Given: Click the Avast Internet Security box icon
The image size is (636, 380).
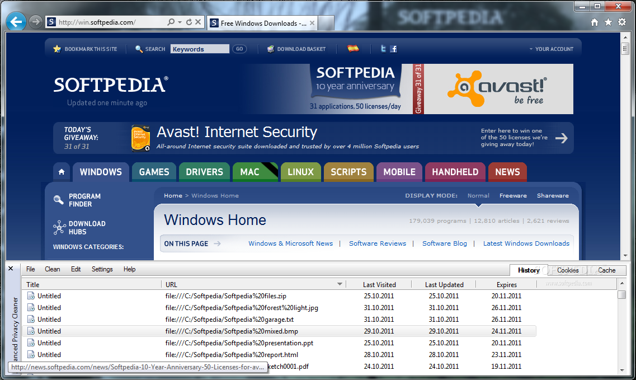Looking at the screenshot, I should 141,138.
